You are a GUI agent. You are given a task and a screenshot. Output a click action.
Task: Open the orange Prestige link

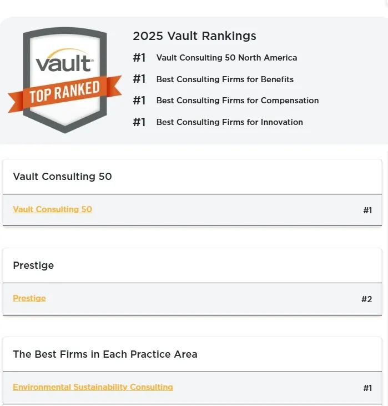[29, 298]
